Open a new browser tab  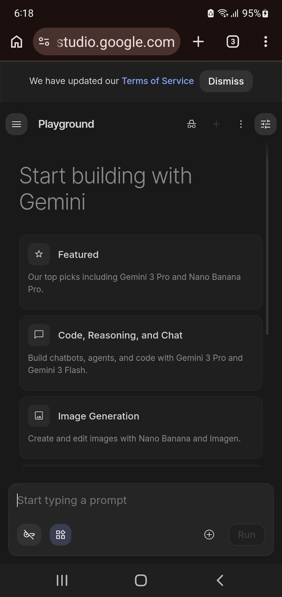198,42
